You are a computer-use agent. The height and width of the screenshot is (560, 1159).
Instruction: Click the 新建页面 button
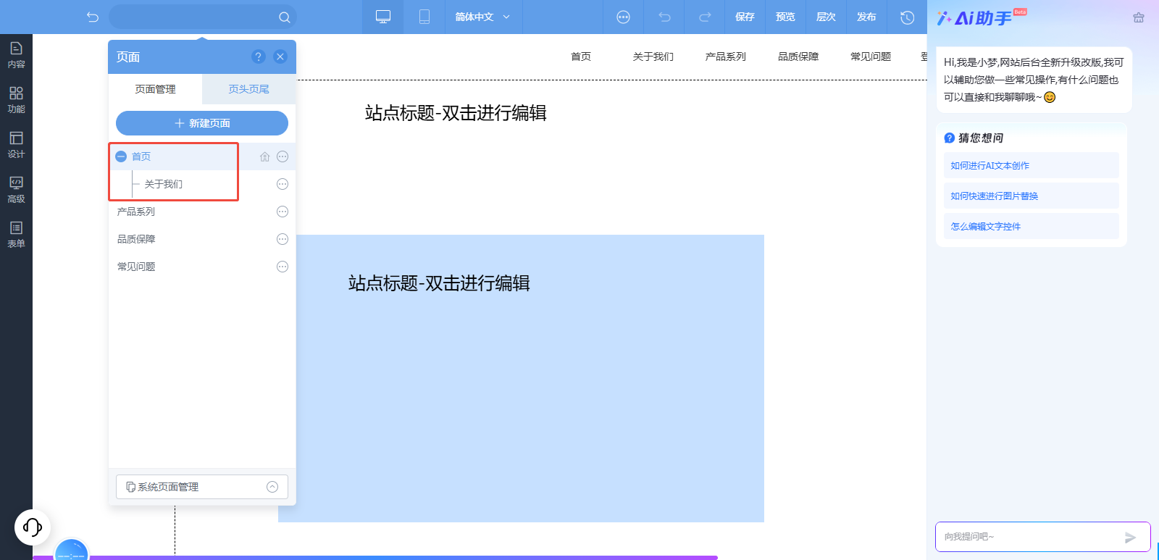(x=202, y=123)
